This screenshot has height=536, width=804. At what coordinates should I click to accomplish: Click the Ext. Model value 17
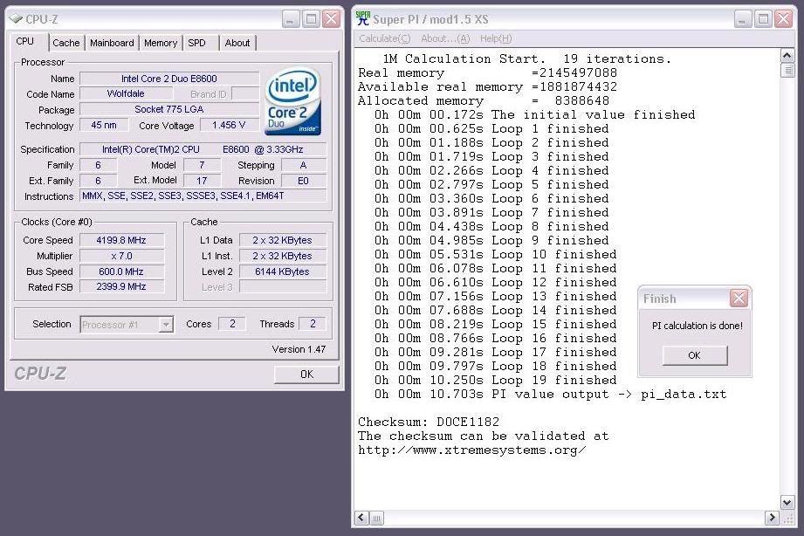[x=202, y=181]
